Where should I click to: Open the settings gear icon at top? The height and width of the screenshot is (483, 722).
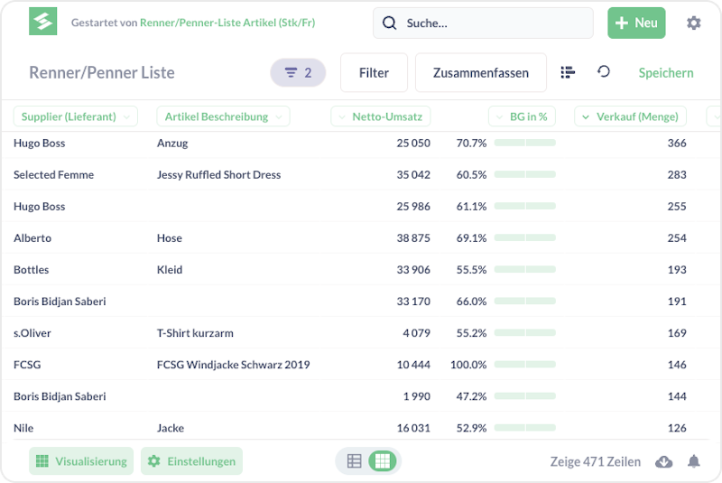pyautogui.click(x=693, y=23)
